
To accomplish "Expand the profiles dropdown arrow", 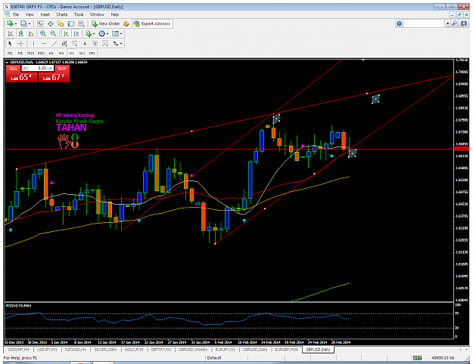I will [x=30, y=23].
